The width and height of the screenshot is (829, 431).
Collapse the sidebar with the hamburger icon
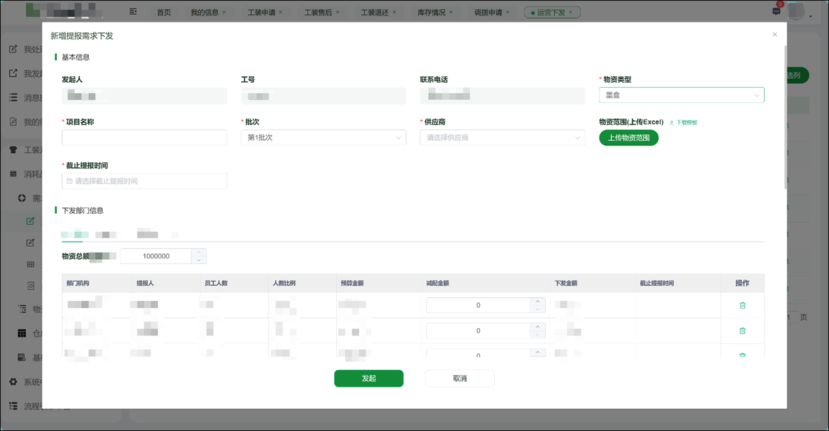[x=133, y=12]
